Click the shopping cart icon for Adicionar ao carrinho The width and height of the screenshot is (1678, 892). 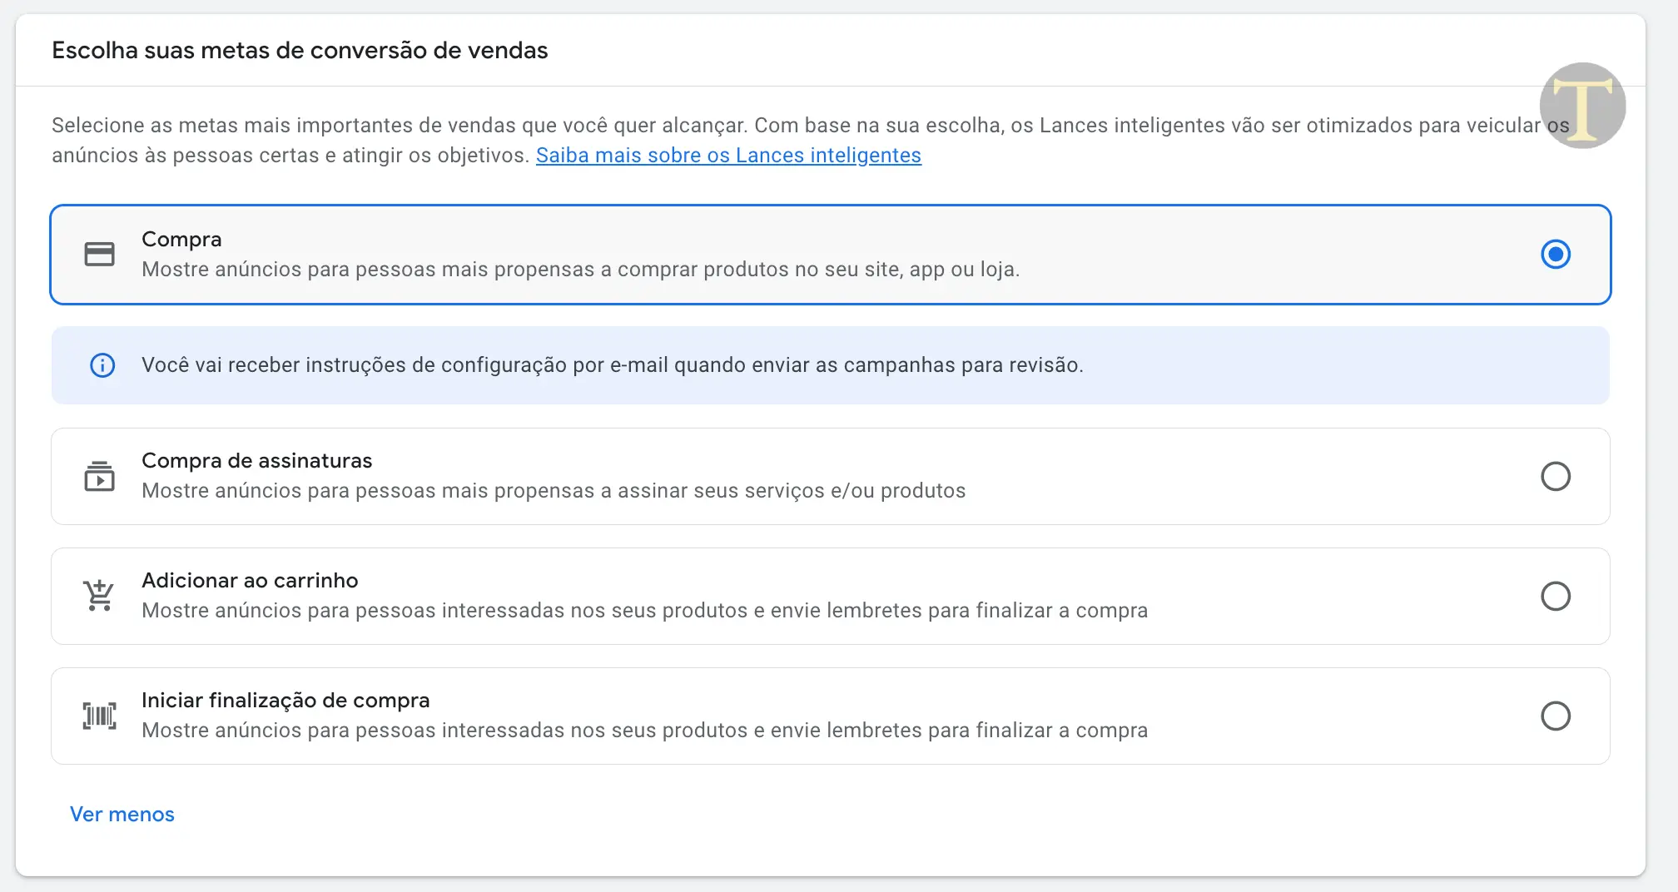[99, 596]
